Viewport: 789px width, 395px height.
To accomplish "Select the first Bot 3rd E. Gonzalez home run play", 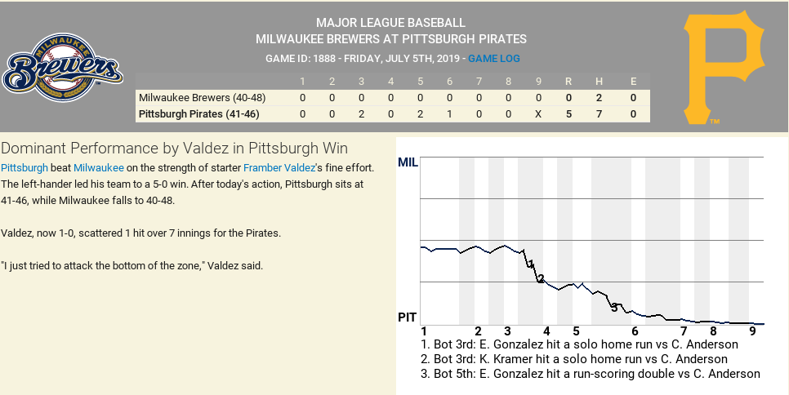I will pyautogui.click(x=579, y=344).
